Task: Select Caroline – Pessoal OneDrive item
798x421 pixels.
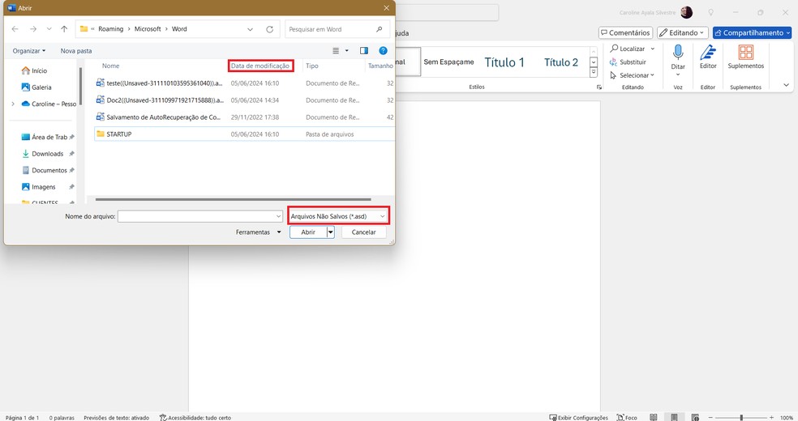Action: (49, 104)
